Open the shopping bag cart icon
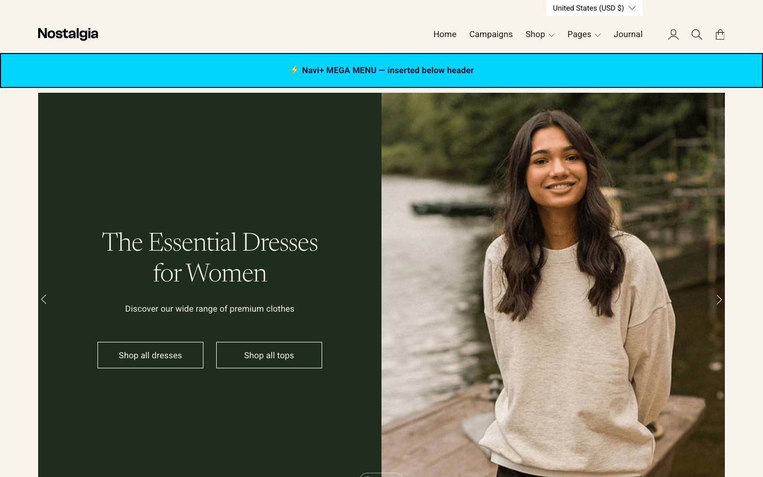Viewport: 763px width, 477px height. click(x=720, y=34)
